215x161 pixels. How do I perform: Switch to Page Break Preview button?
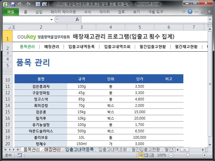click(151, 155)
